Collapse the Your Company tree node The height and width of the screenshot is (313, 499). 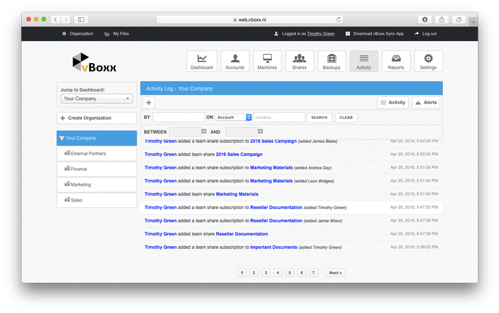pos(62,138)
